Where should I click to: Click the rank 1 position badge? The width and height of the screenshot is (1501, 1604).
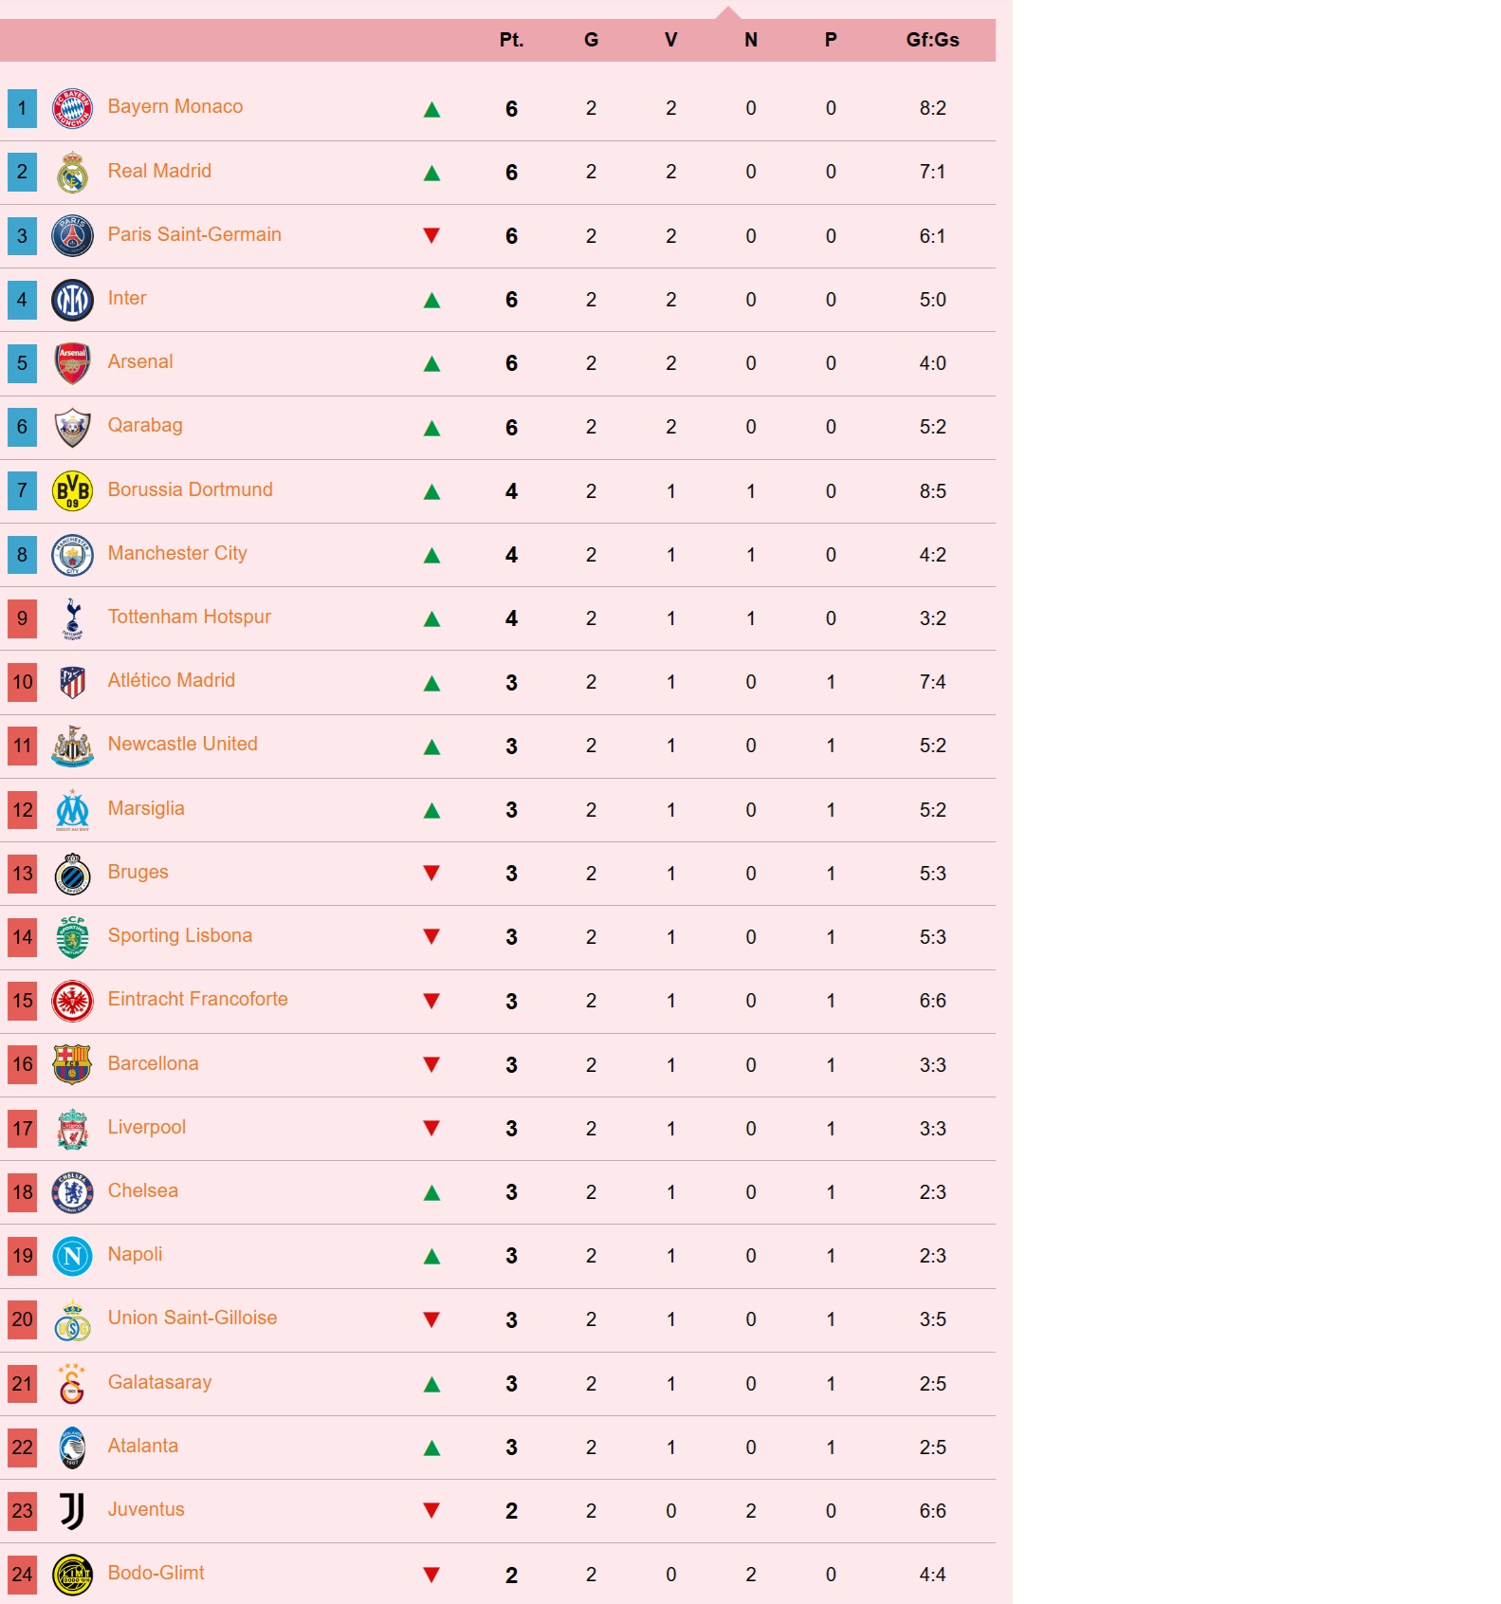23,108
